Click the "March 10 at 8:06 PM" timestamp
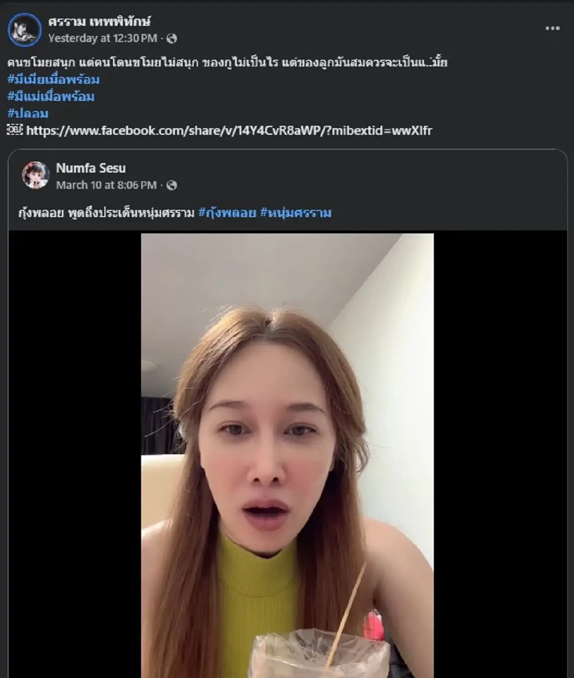The image size is (574, 678). (106, 185)
